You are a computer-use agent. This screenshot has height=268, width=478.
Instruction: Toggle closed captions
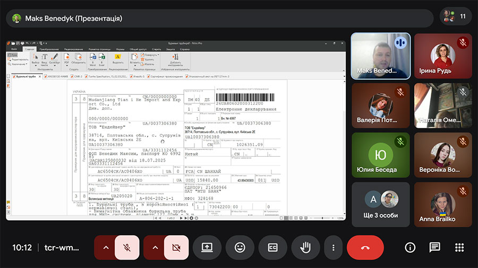273,247
